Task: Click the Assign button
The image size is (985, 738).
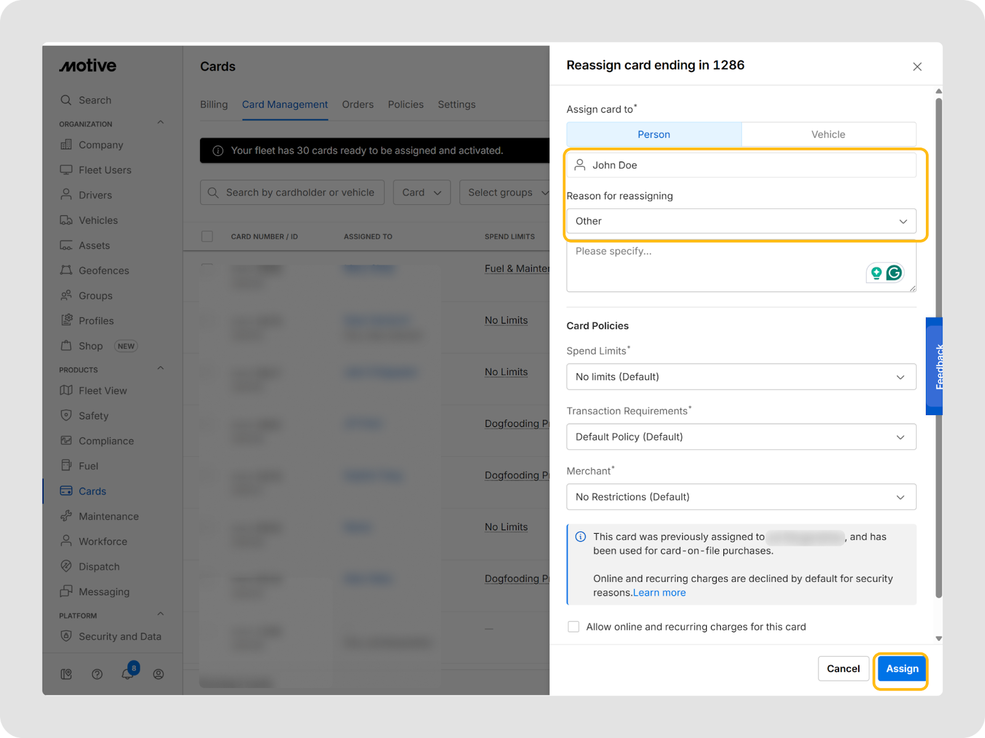Action: click(x=902, y=669)
